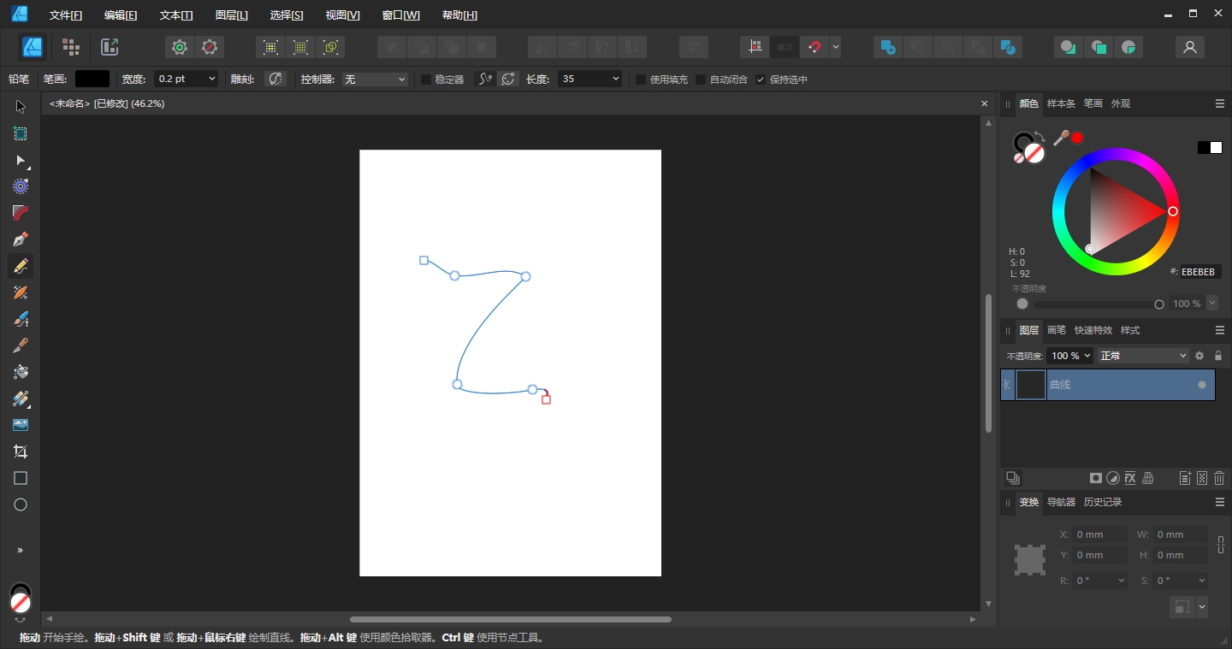Open layer effects fx icon
The width and height of the screenshot is (1232, 649).
pyautogui.click(x=1130, y=478)
